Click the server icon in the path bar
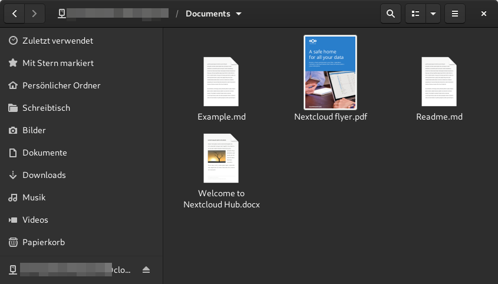498x284 pixels. (x=62, y=14)
